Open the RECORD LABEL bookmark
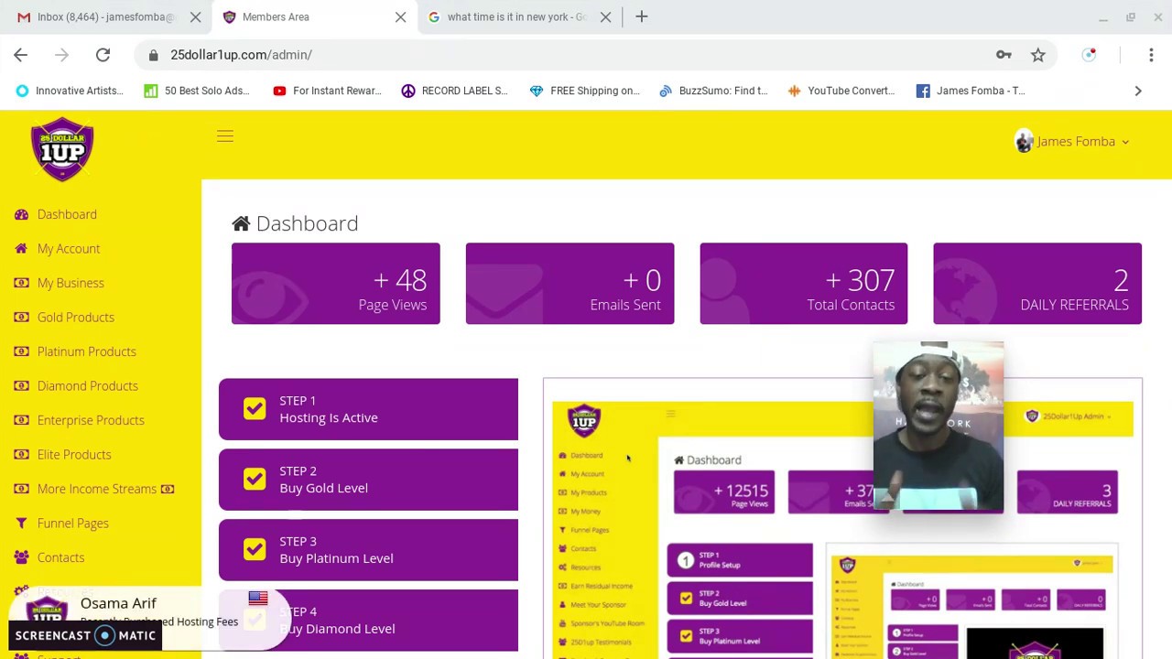Screen dimensions: 1172x659 coord(455,91)
